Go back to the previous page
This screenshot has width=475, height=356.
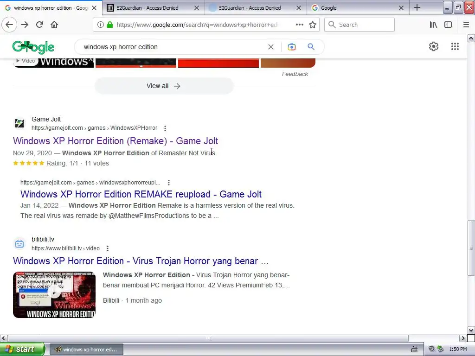(x=9, y=25)
